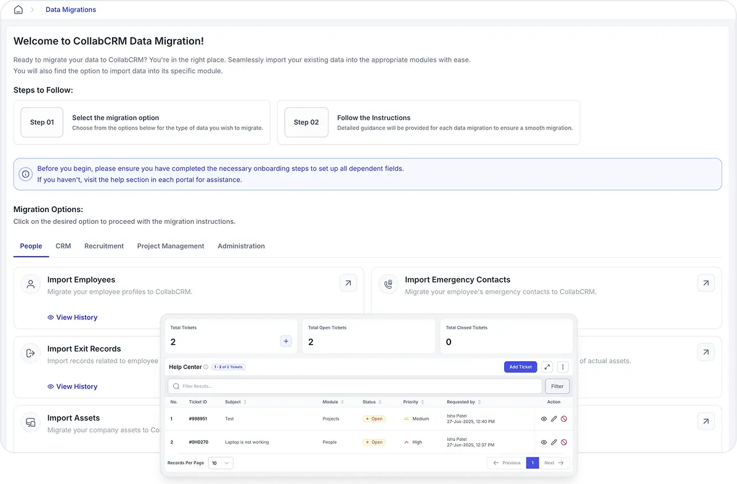Screen dimensions: 737x484
Task: View ticket #998951 with the eye icon
Action: coord(544,419)
